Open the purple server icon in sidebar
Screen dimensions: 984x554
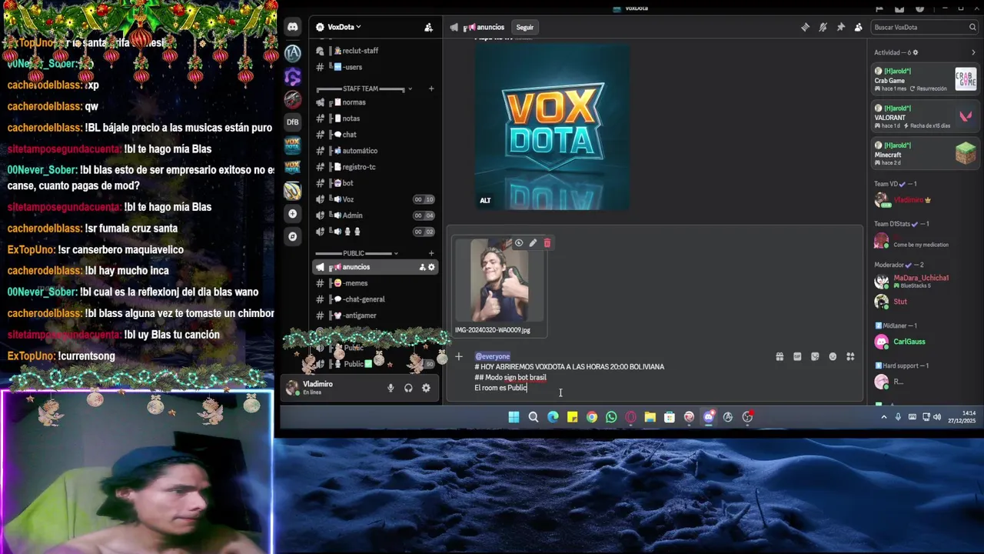293,76
